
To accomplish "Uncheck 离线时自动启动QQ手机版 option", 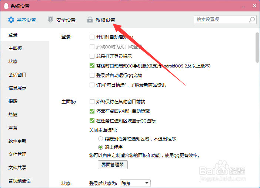I will [x=92, y=66].
